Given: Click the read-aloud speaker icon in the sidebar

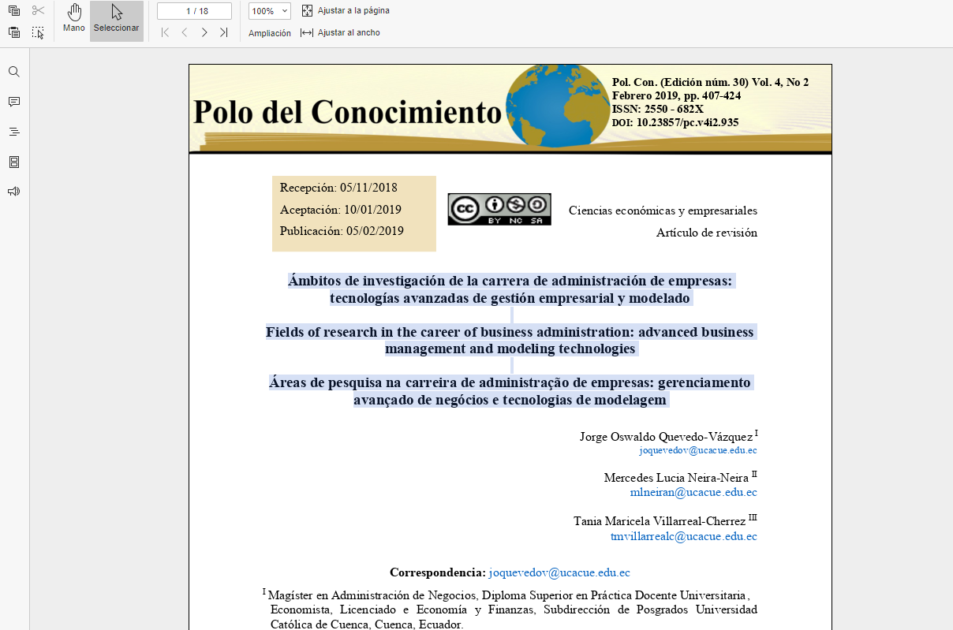Looking at the screenshot, I should [x=14, y=192].
